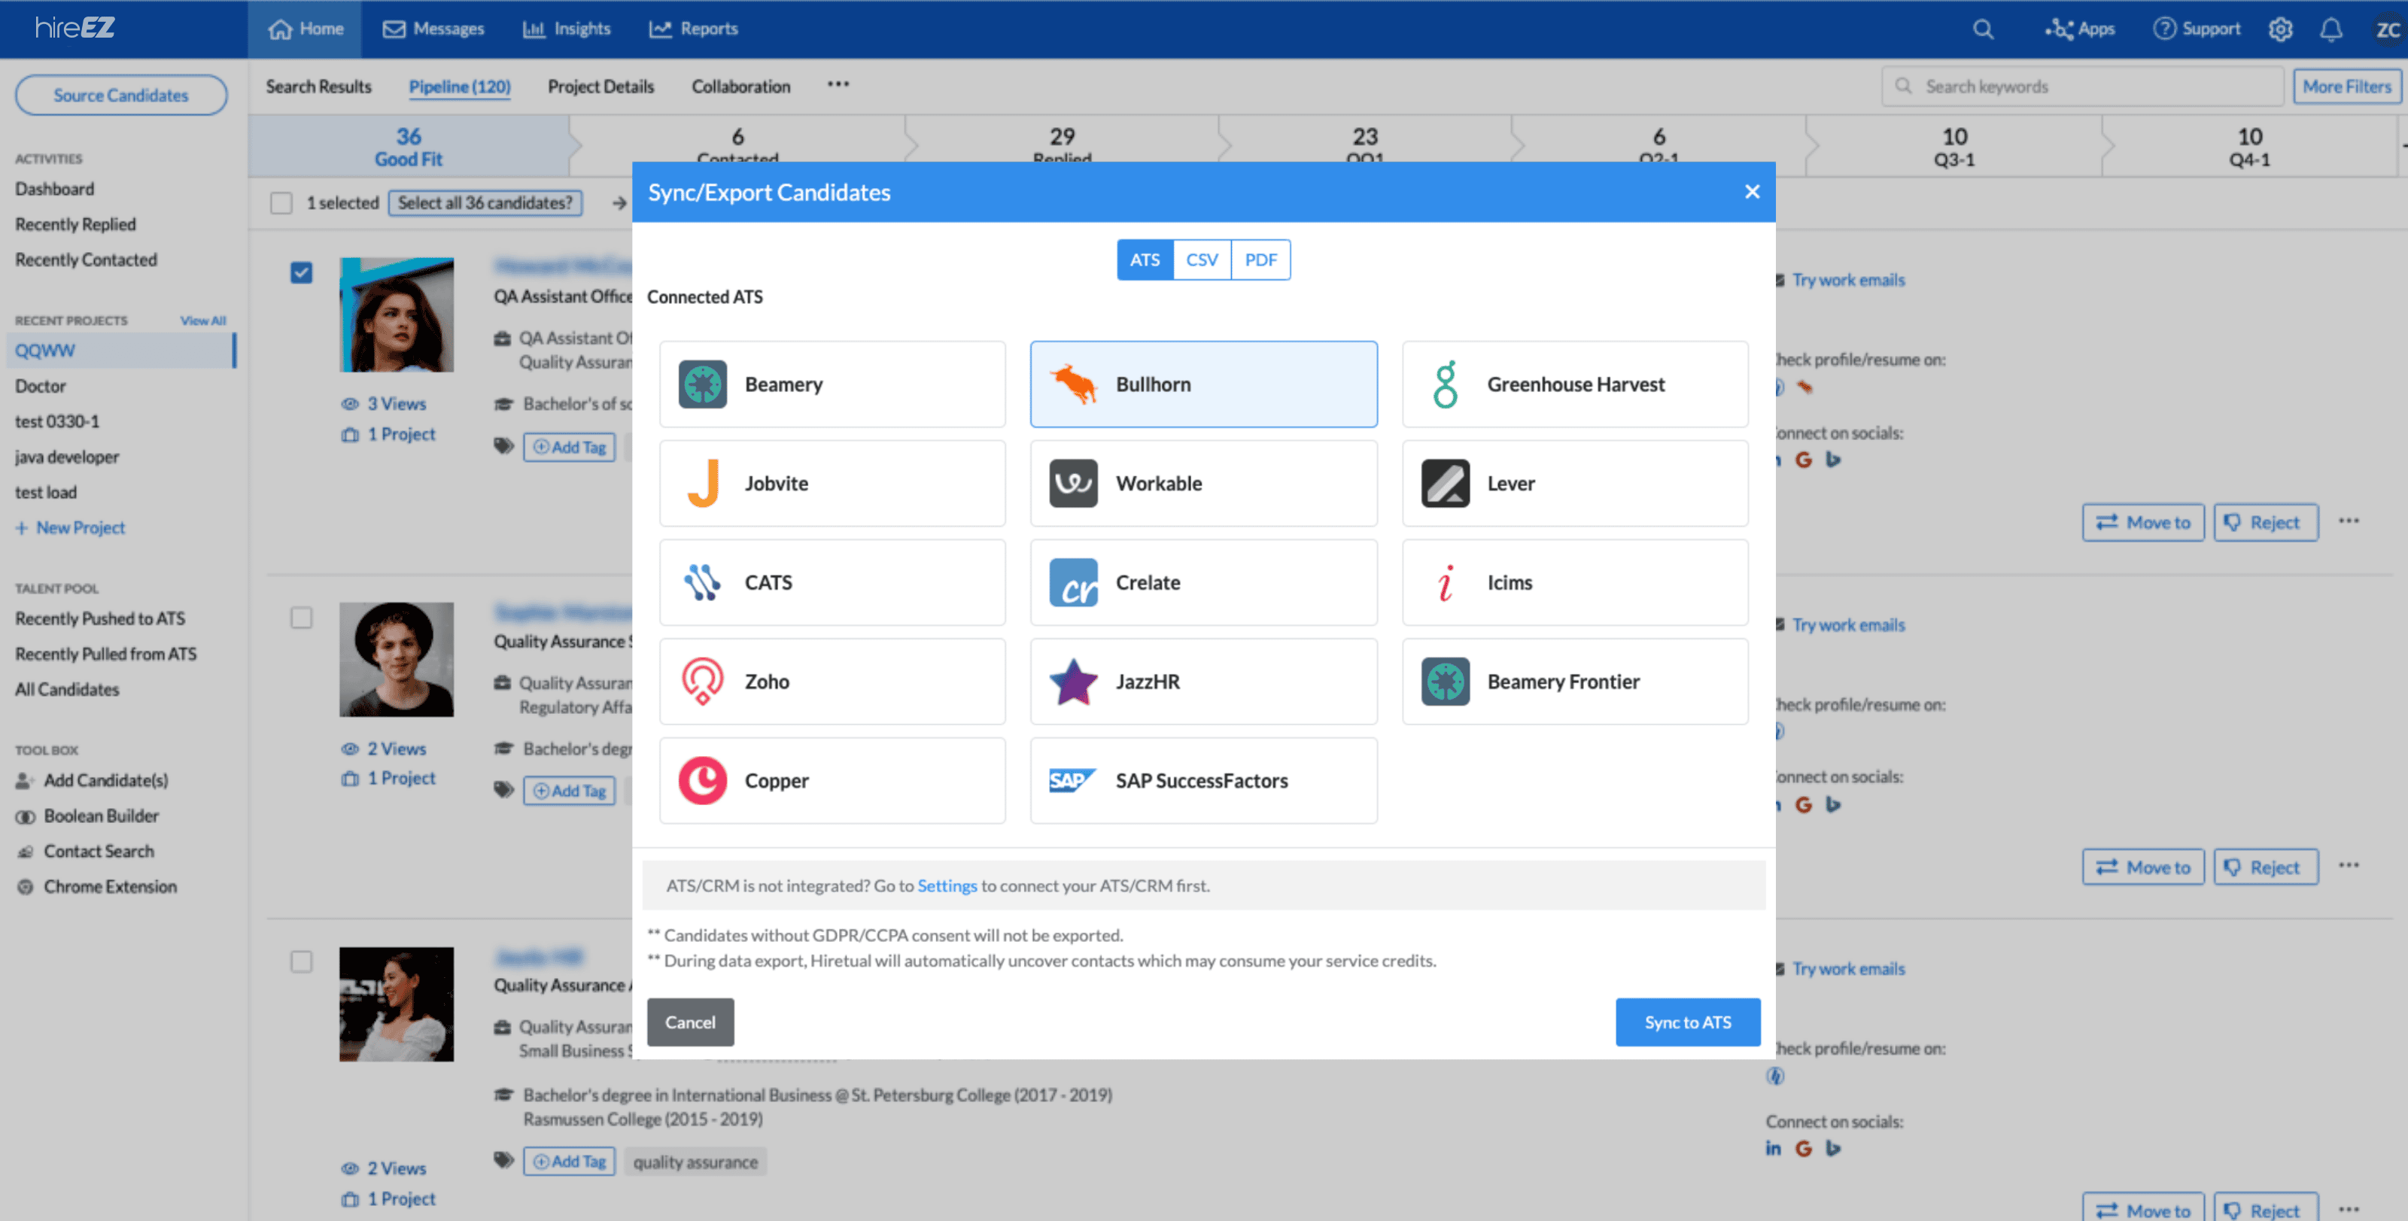Screen dimensions: 2408x1221
Task: Open the three-dots tab overflow menu
Action: coord(838,84)
